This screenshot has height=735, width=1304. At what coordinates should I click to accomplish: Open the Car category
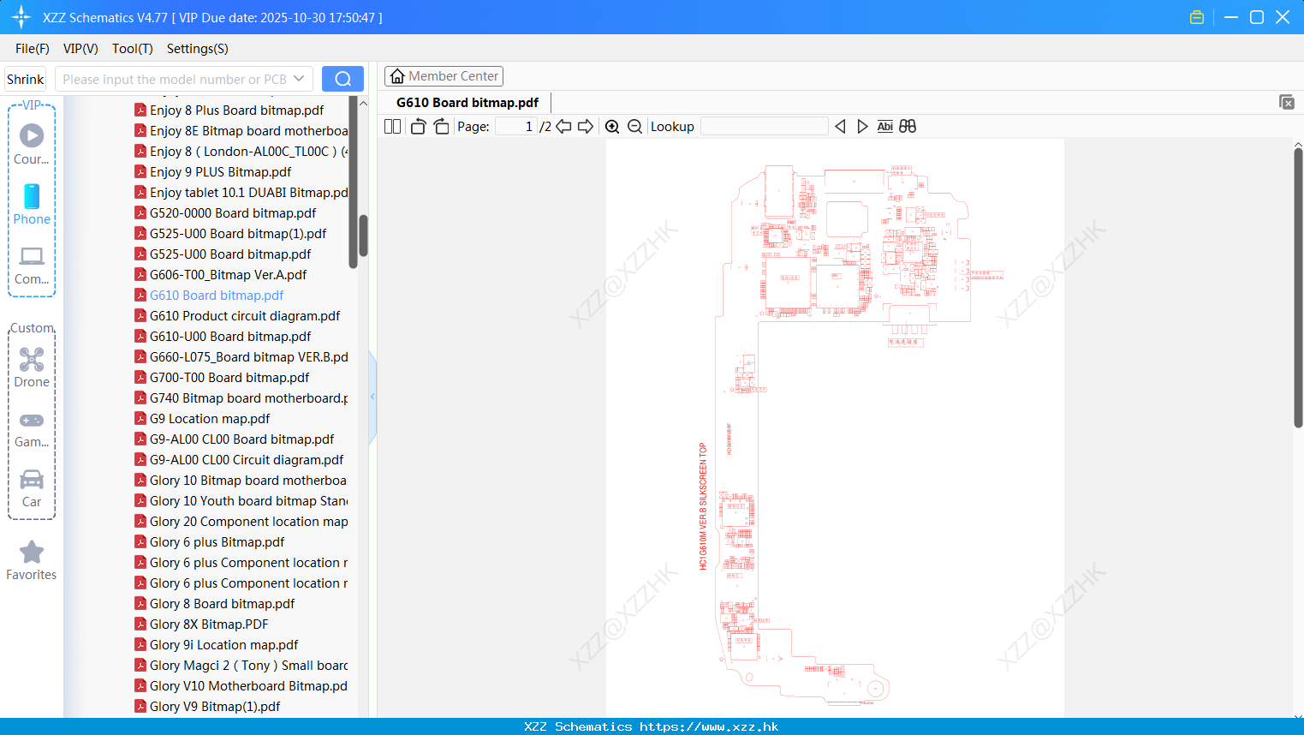click(x=32, y=479)
